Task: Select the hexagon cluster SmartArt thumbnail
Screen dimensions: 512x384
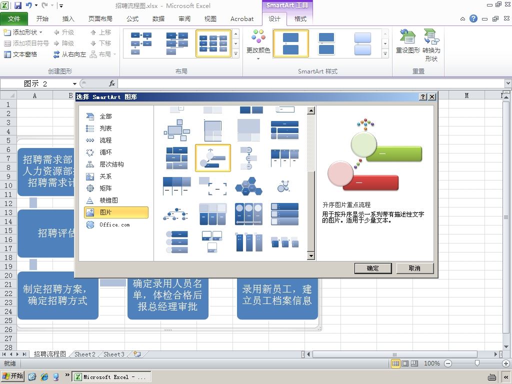Action: click(x=249, y=186)
